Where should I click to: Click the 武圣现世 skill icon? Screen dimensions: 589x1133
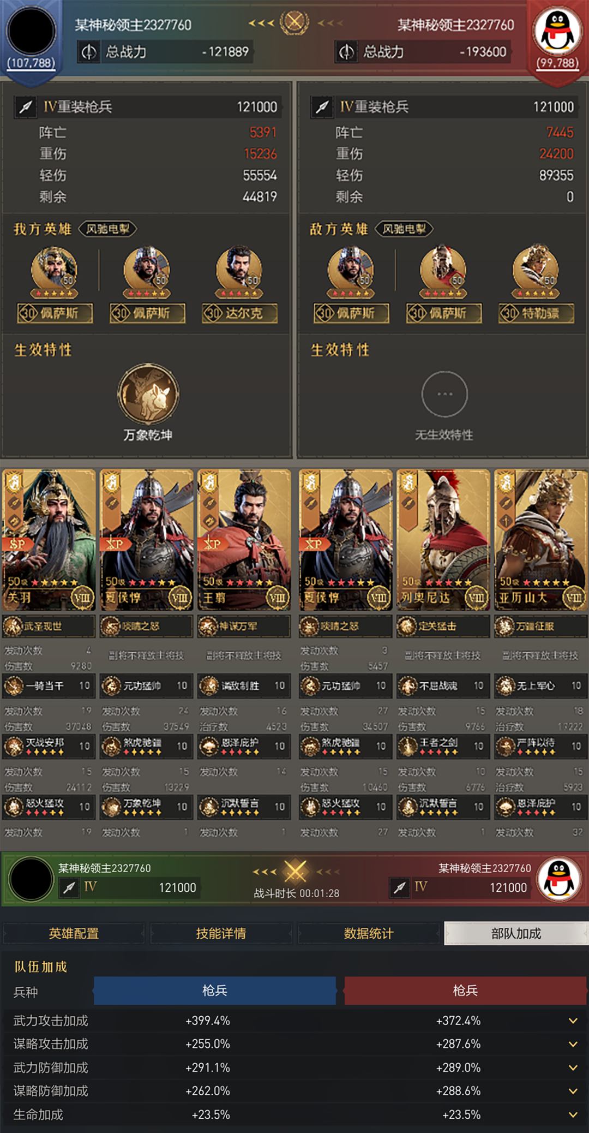coord(13,627)
